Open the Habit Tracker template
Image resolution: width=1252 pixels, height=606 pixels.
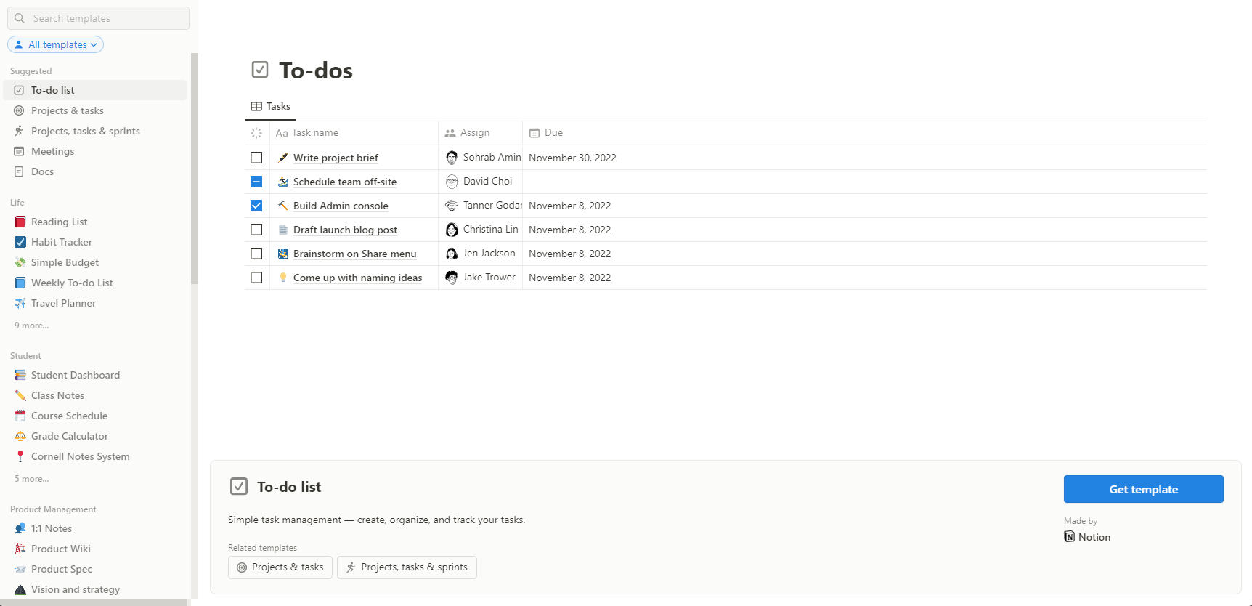coord(62,242)
